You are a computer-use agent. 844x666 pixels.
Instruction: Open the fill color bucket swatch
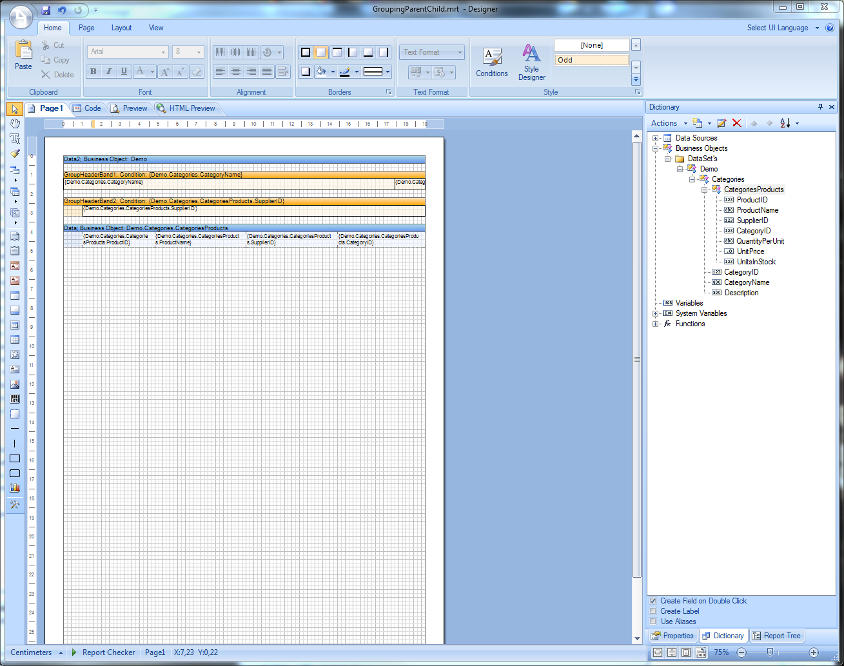pyautogui.click(x=320, y=72)
